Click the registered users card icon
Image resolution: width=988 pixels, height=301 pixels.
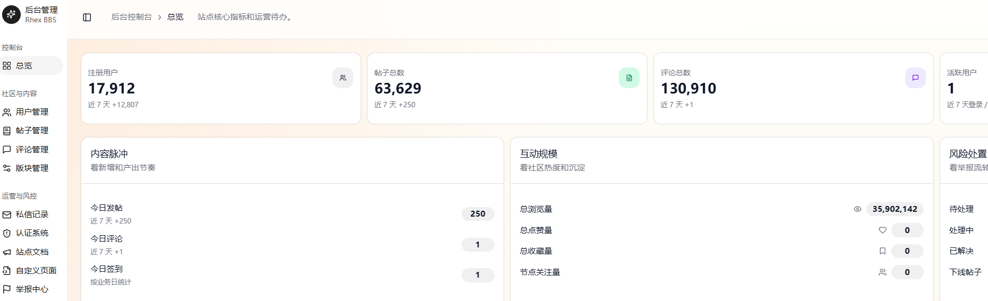click(x=343, y=78)
